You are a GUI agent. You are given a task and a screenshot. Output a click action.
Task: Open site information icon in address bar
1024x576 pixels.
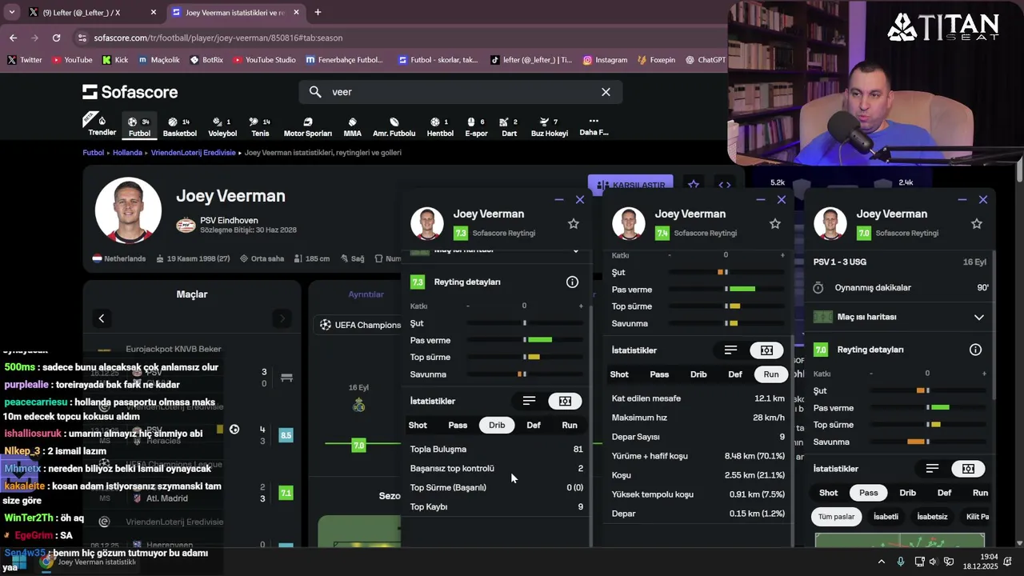pyautogui.click(x=82, y=38)
